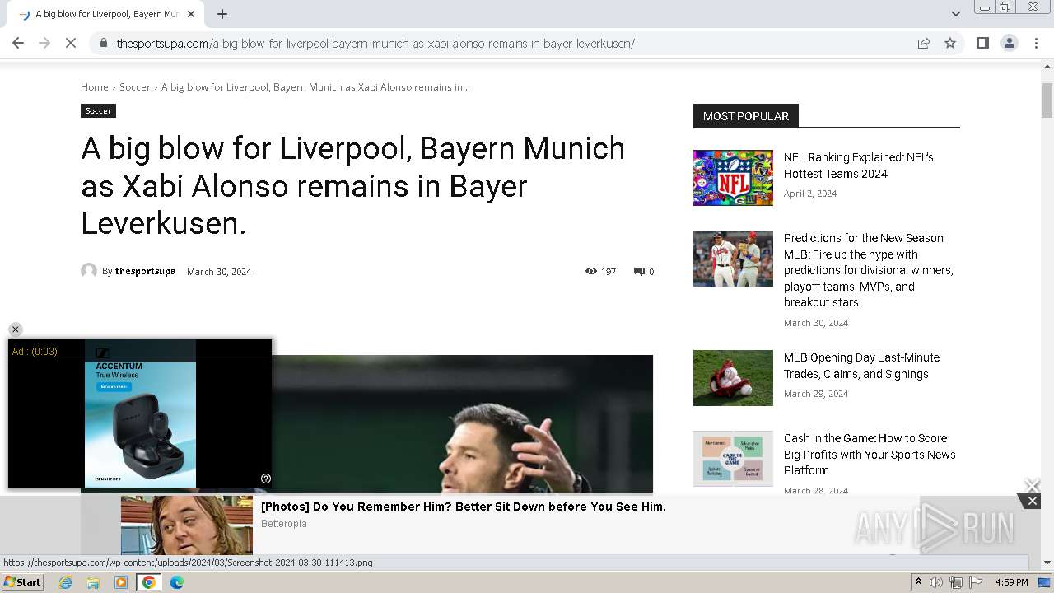Open NFL Ranking Explained article
The image size is (1054, 593).
(x=858, y=166)
